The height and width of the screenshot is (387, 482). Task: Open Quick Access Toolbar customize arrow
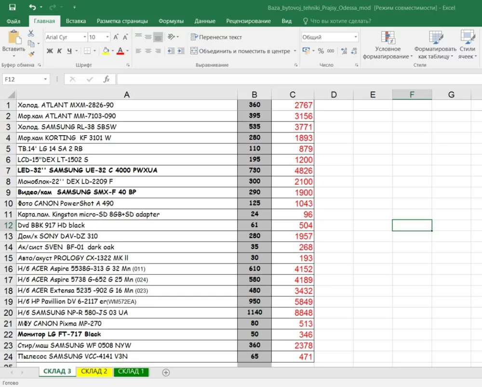pos(74,7)
